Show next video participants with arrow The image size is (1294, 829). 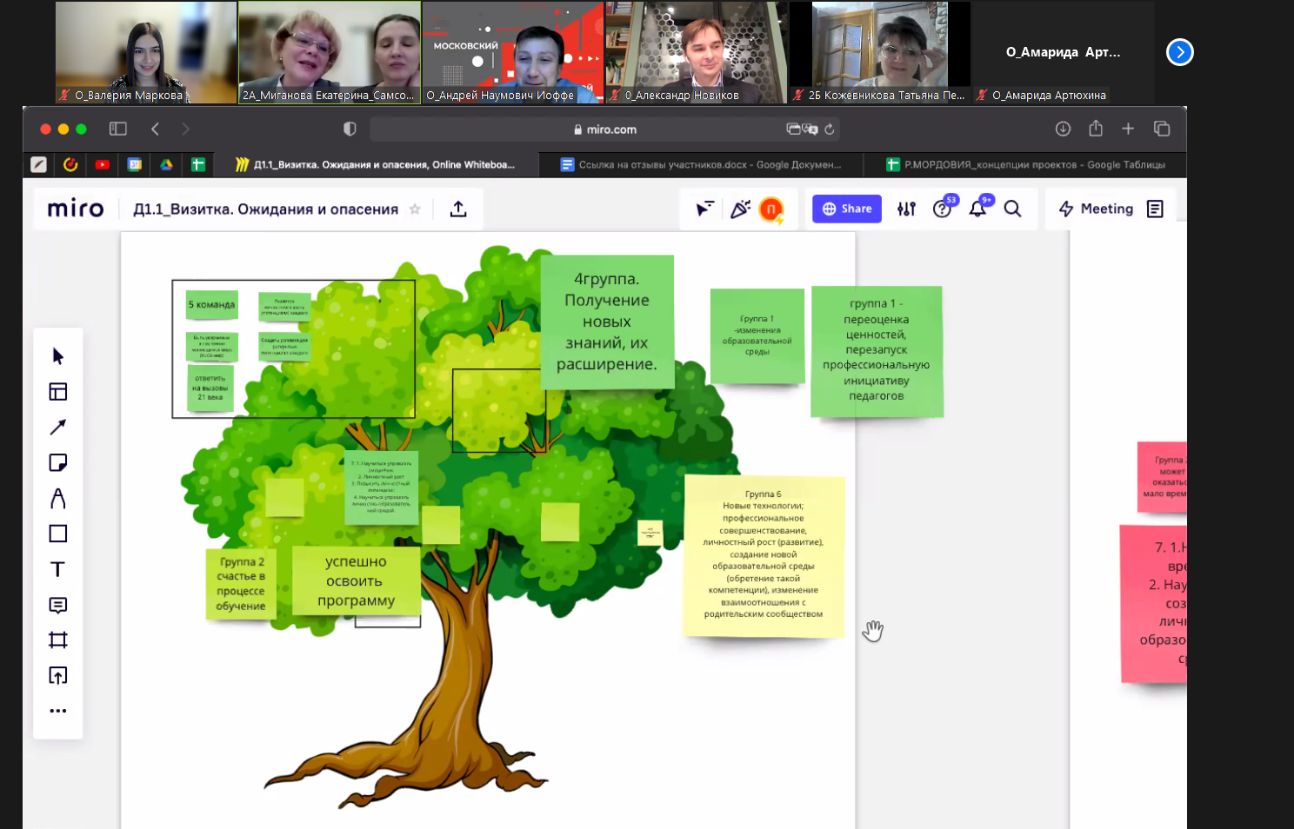pos(1179,52)
